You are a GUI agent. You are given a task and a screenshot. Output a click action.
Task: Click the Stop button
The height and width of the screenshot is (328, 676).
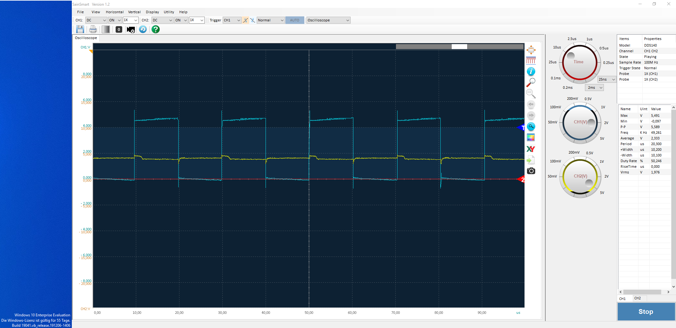coord(646,312)
